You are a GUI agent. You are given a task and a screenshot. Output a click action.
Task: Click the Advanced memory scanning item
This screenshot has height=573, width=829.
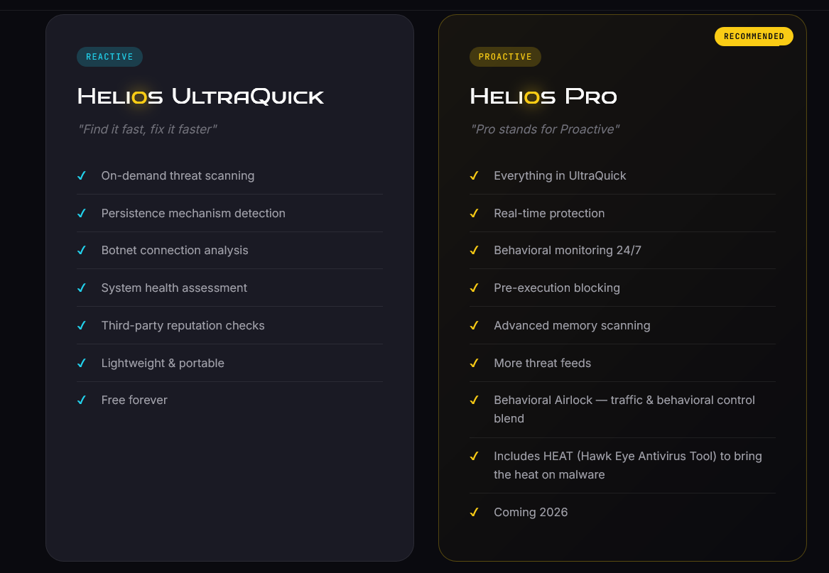[x=622, y=326]
